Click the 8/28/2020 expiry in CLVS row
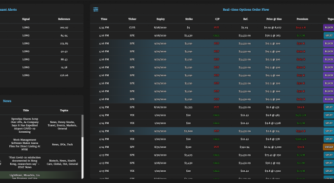 pyautogui.click(x=160, y=27)
